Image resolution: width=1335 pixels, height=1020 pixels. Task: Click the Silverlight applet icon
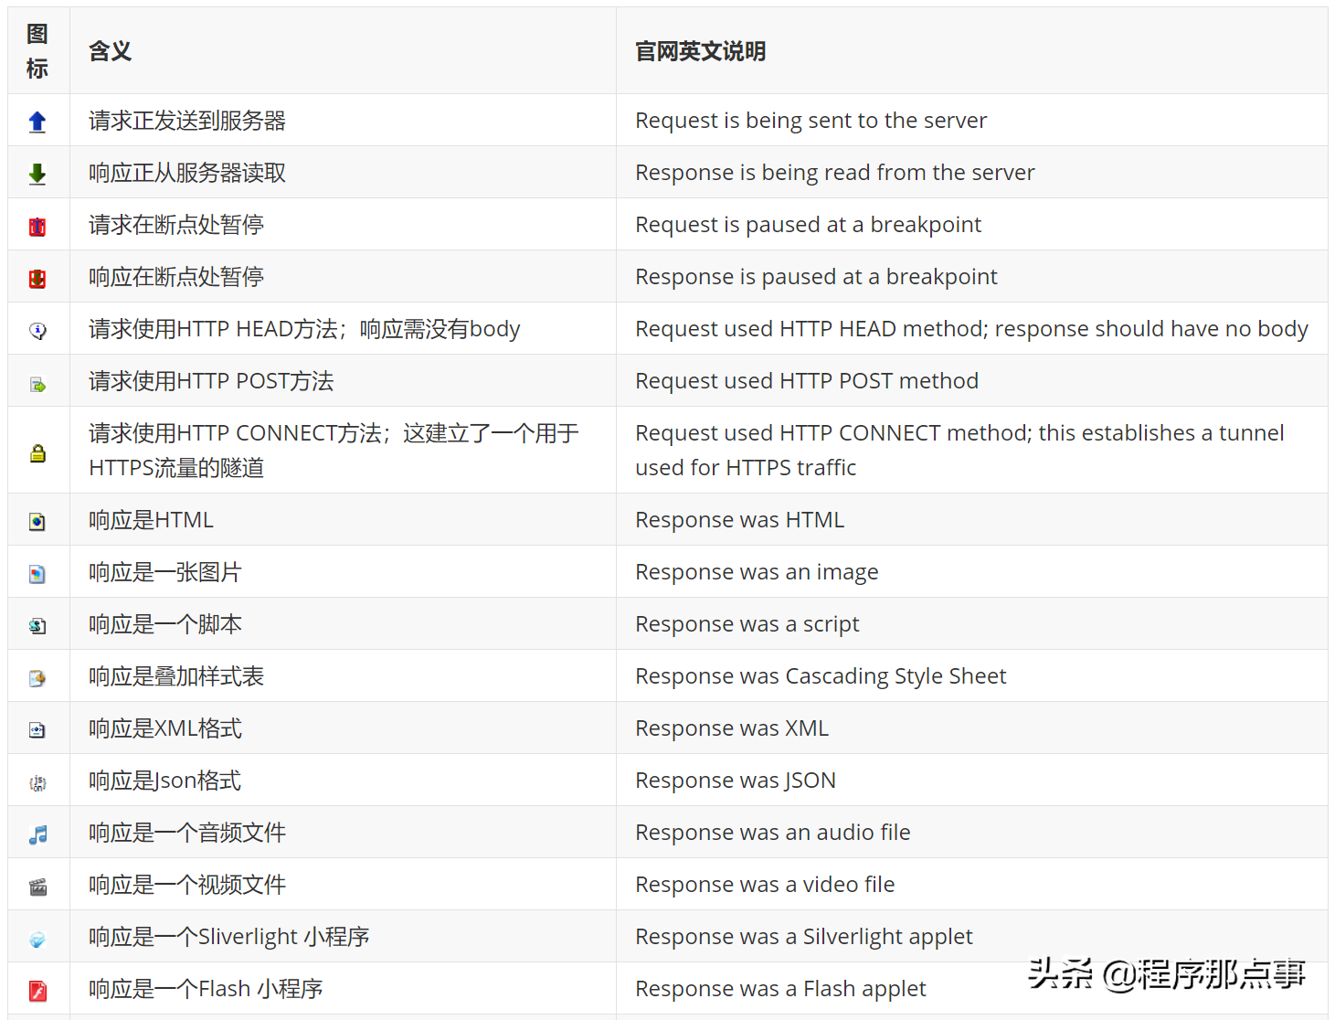[x=37, y=937]
